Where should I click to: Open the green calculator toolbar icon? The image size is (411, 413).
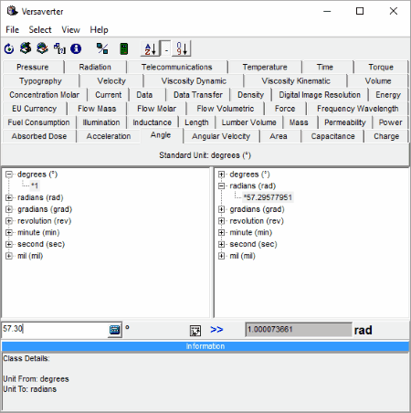tap(123, 48)
